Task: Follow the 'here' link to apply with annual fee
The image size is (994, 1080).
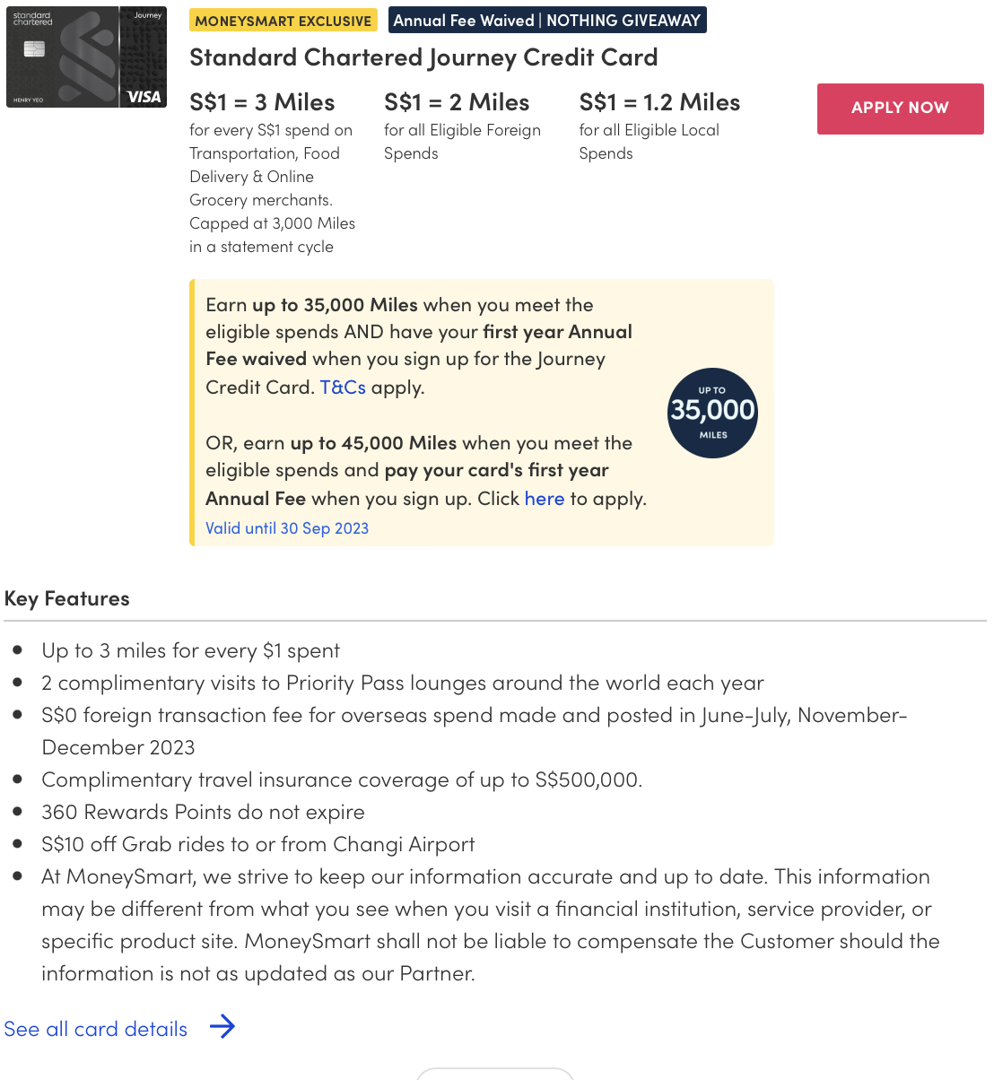Action: pos(544,499)
